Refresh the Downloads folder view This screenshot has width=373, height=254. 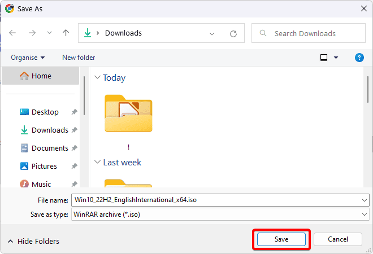[x=233, y=34]
